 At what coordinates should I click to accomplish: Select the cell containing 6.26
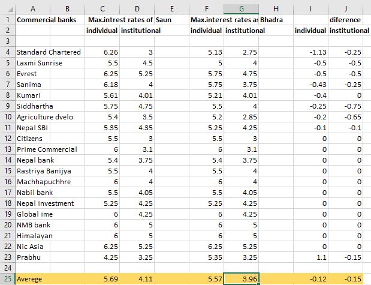[102, 52]
